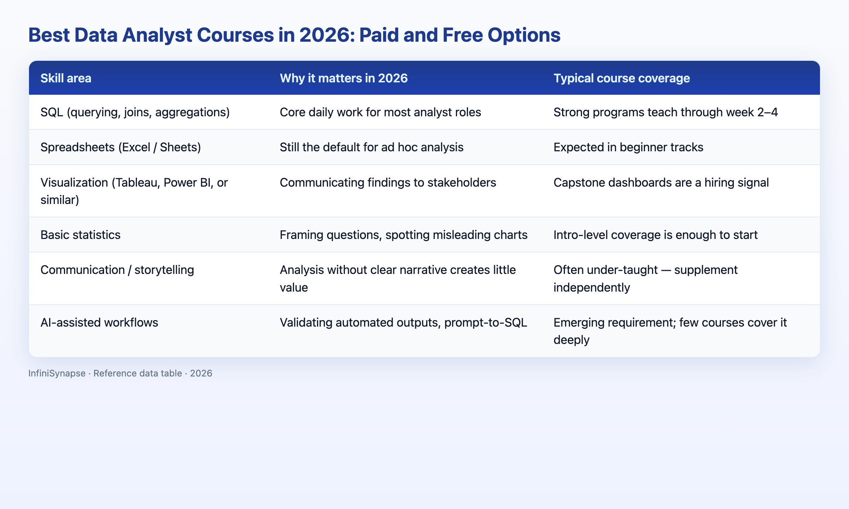Click the AI-assisted workflows cell
Image resolution: width=849 pixels, height=509 pixels.
(99, 322)
